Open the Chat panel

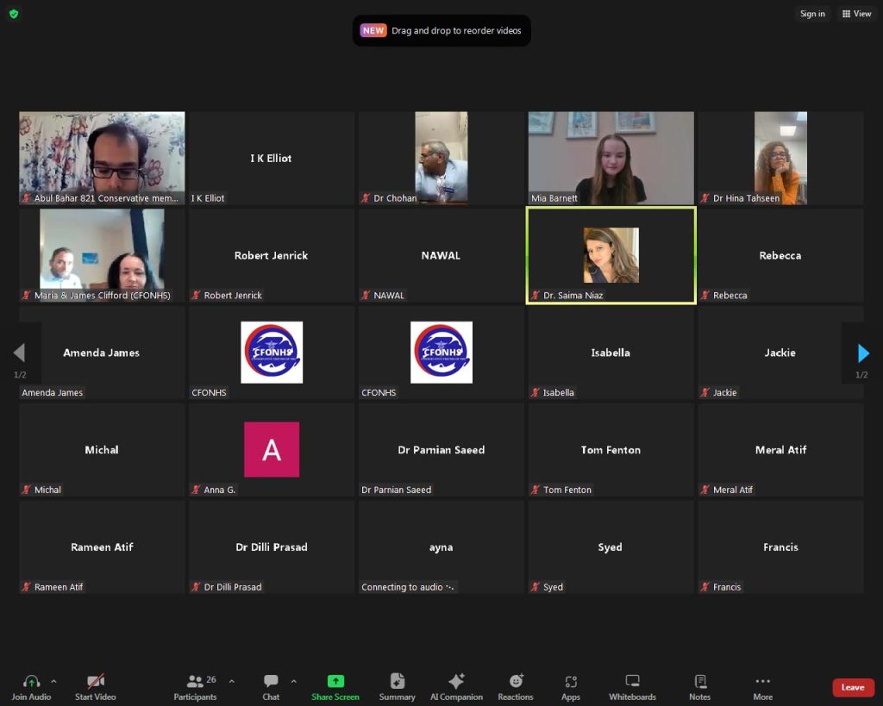271,686
